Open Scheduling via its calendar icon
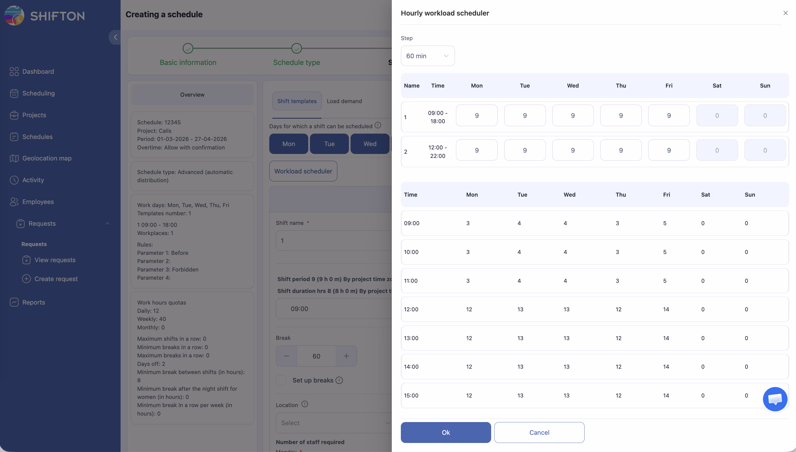Screen dimensions: 796x452 (14, 94)
